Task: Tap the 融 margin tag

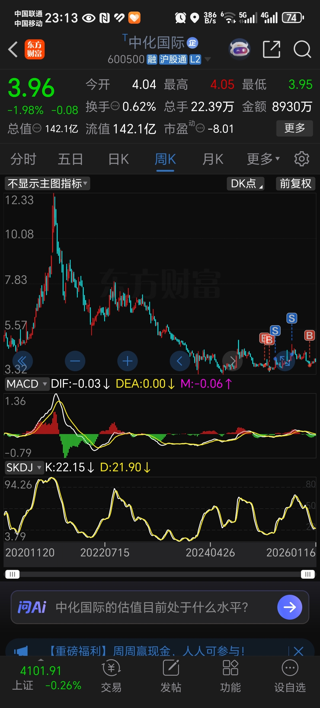Action: (152, 60)
